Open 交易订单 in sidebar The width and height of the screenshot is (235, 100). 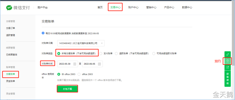coord(11,28)
